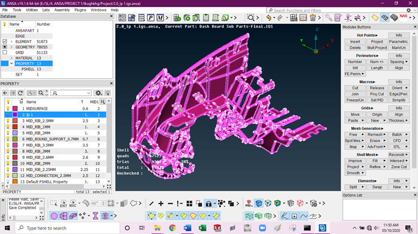Click the wrench tool icon
Viewport: 418px width, 234px height.
(328, 18)
